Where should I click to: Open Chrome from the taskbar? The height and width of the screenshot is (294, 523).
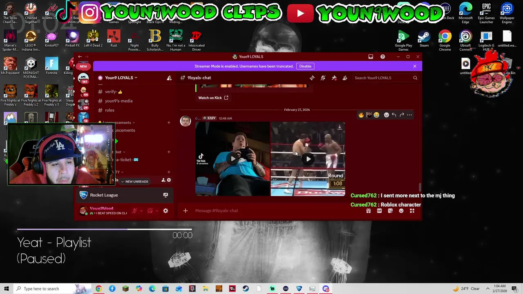[x=98, y=289]
